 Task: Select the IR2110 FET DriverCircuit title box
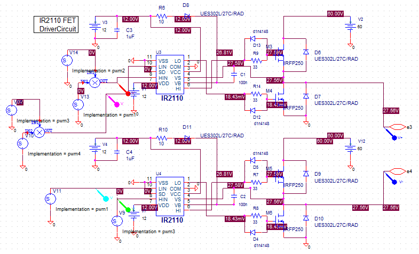tap(56, 24)
